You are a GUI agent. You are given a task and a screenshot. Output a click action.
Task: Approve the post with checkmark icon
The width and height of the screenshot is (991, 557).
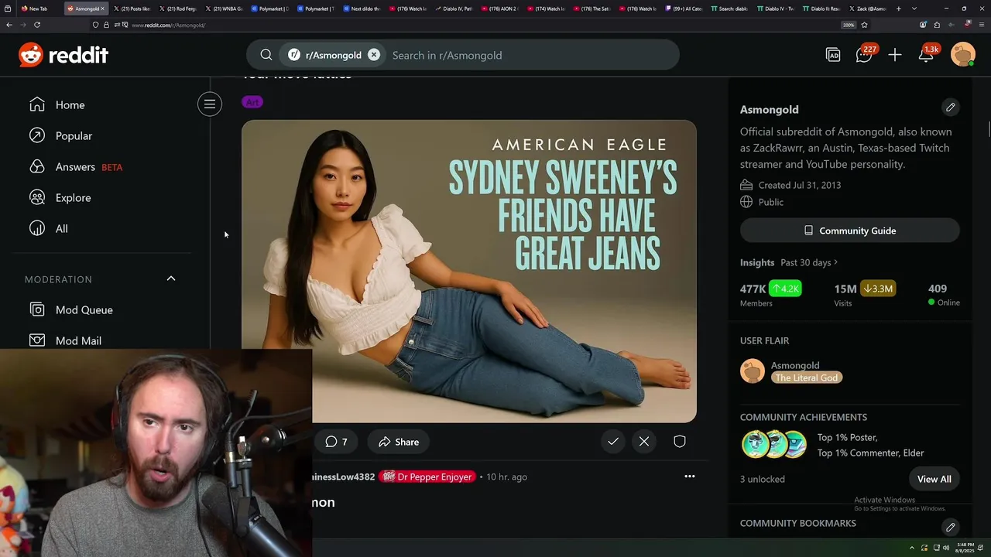coord(613,441)
